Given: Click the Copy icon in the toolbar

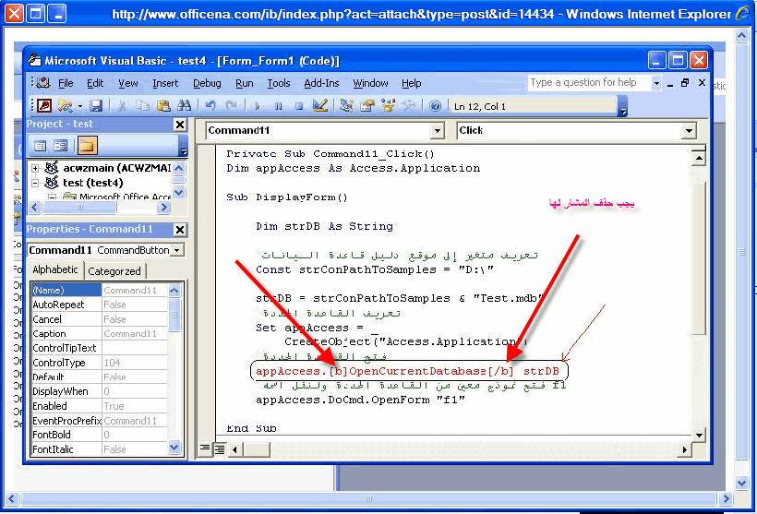Looking at the screenshot, I should pyautogui.click(x=142, y=105).
